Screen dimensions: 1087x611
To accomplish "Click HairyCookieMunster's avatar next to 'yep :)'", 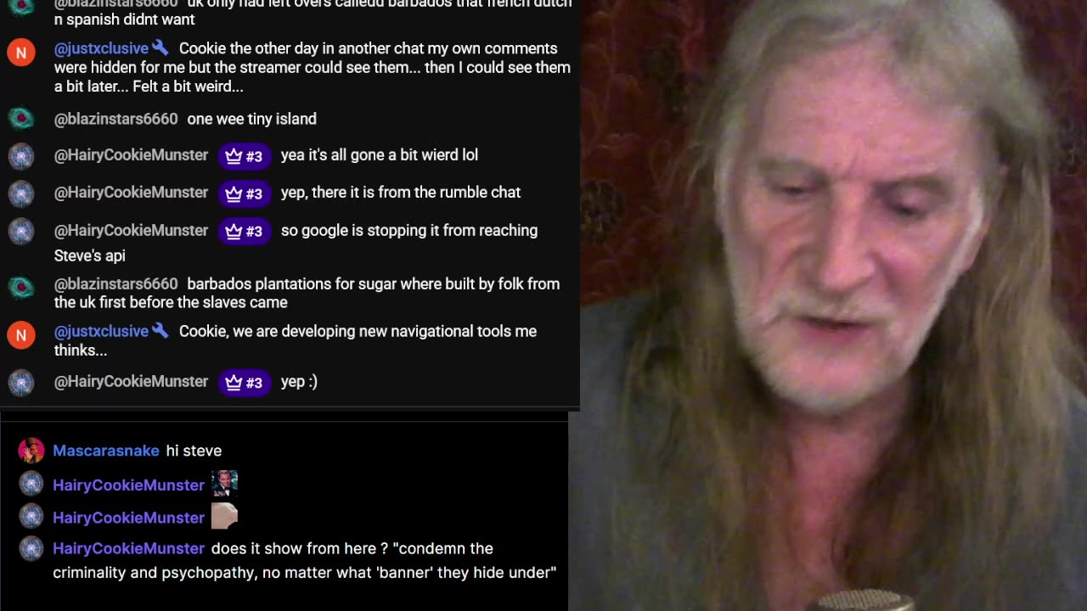I will (x=21, y=383).
